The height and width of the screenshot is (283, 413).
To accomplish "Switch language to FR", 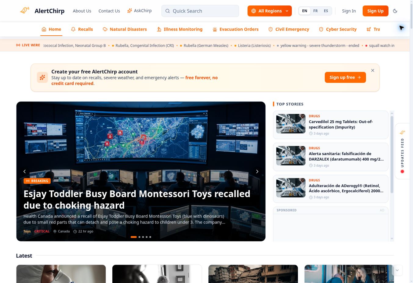I will [315, 11].
